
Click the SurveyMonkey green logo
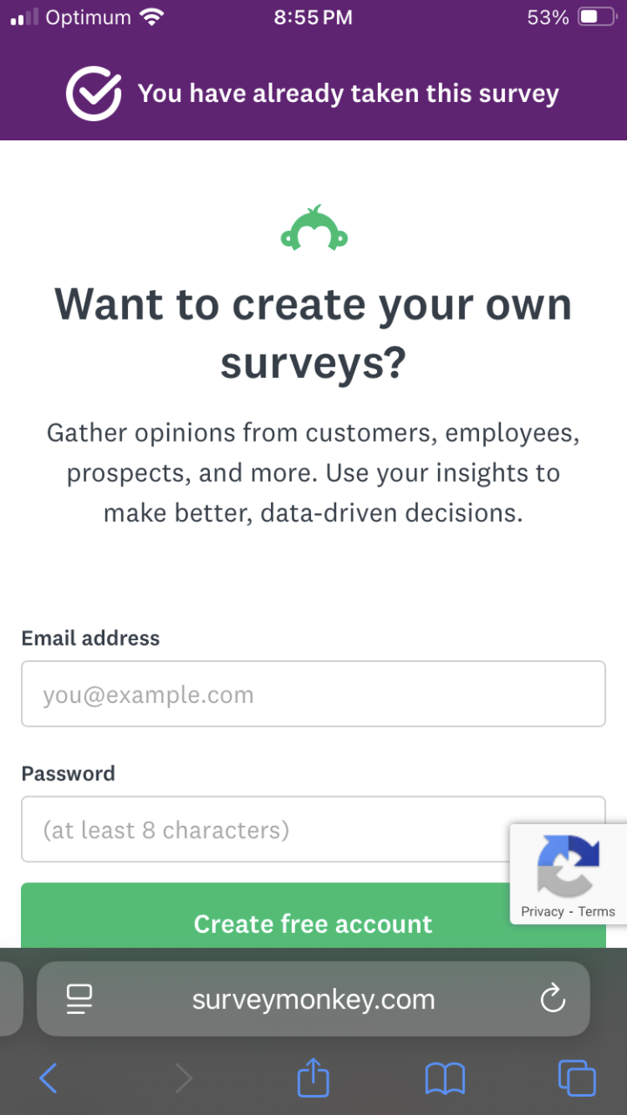point(313,228)
